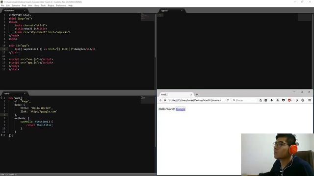Switch to the app.js tab
This screenshot has height=176, width=314.
[x=14, y=93]
